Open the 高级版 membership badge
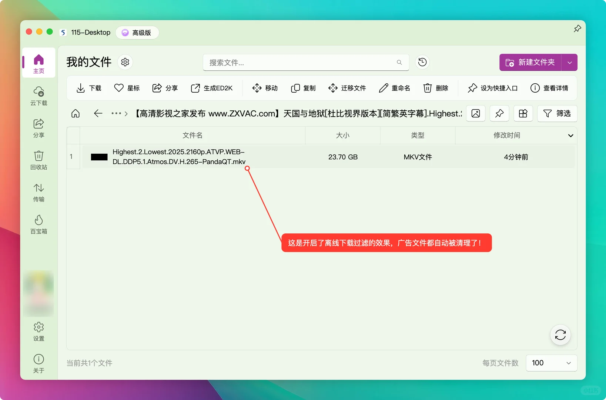The image size is (606, 400). tap(137, 32)
